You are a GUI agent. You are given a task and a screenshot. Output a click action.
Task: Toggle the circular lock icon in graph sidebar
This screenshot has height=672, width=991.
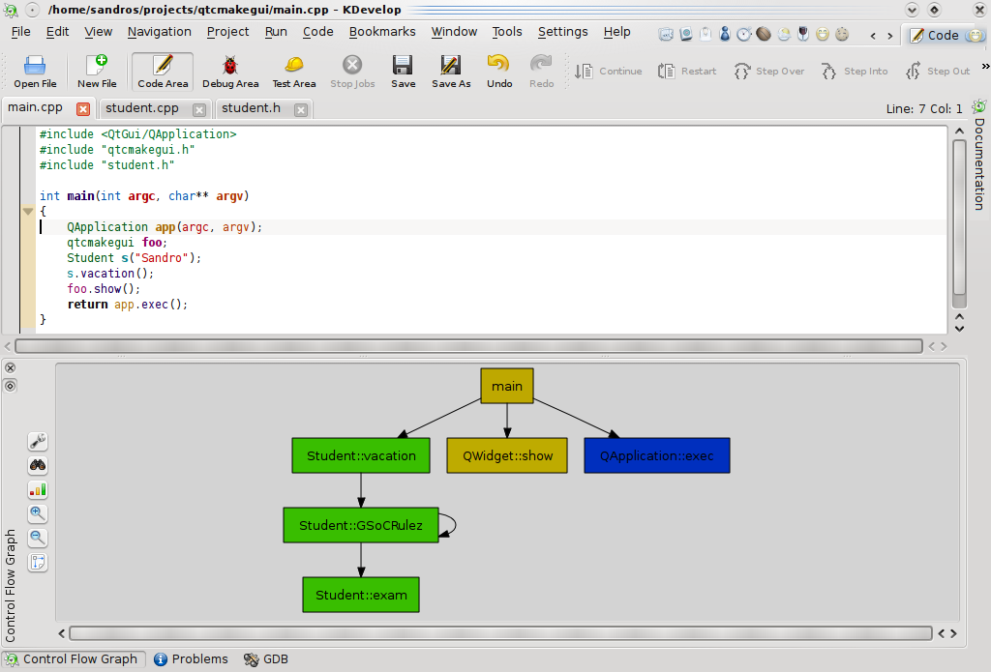point(10,385)
